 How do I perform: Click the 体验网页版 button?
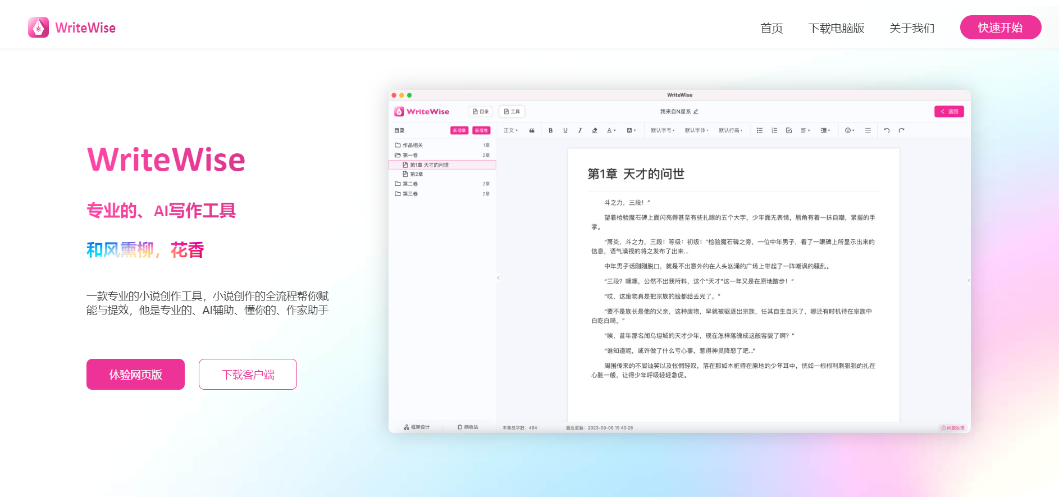click(135, 374)
